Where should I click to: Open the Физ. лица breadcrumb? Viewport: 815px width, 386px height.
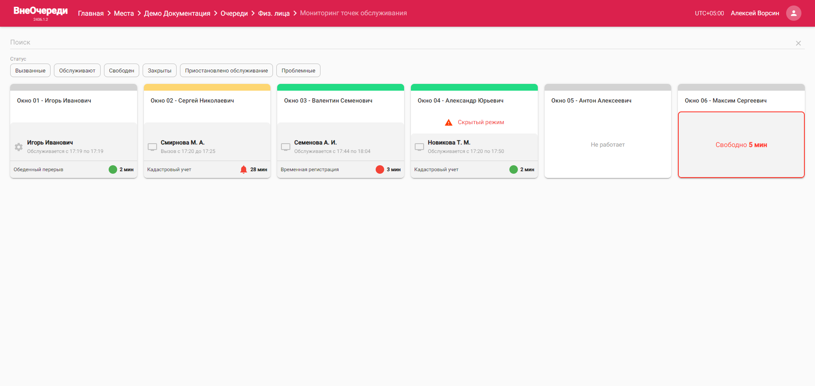click(274, 13)
